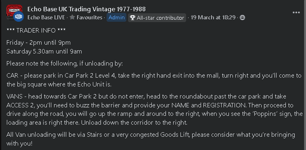The image size is (306, 150).
Task: Click the All-star contributor badge text
Action: tap(160, 18)
